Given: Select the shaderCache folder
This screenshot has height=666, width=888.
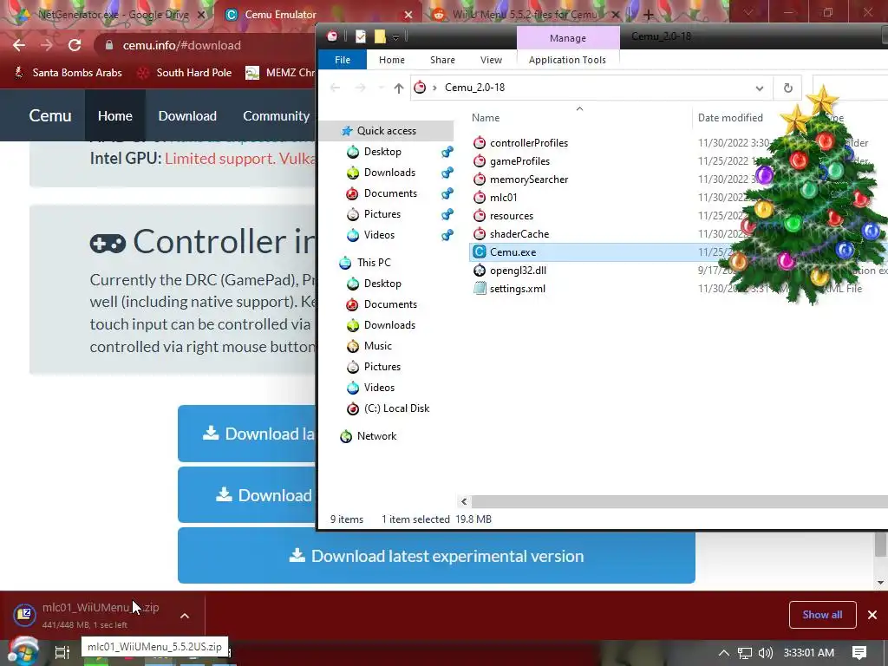Looking at the screenshot, I should pyautogui.click(x=519, y=234).
